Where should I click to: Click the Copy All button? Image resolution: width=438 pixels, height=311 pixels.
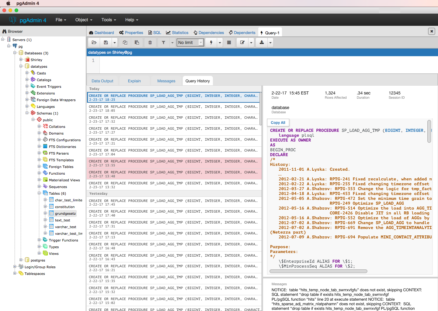(x=278, y=123)
